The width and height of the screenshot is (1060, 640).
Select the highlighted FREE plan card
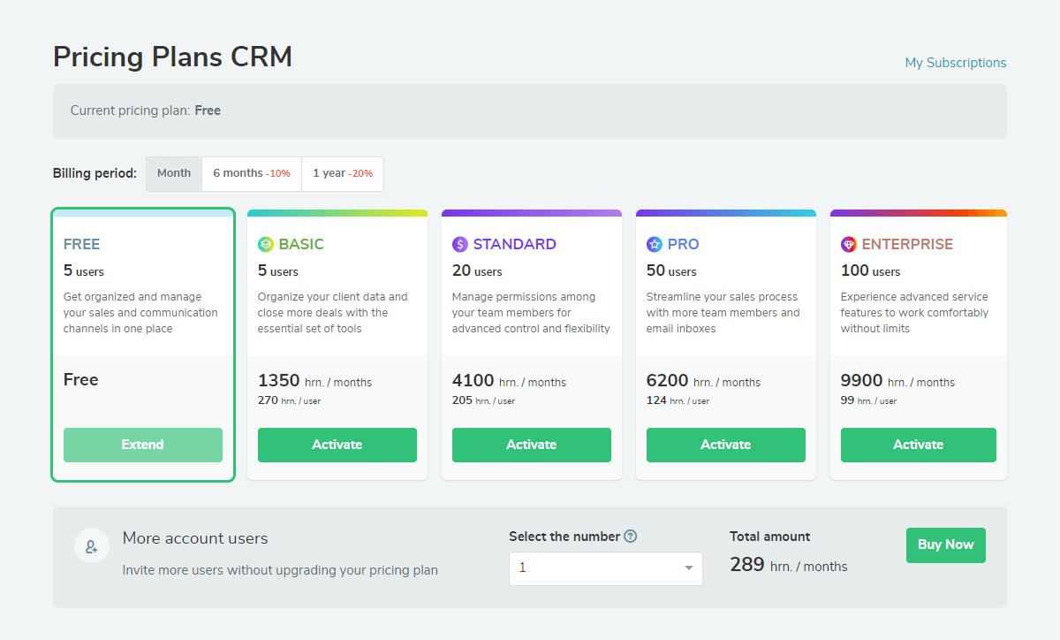pyautogui.click(x=143, y=345)
